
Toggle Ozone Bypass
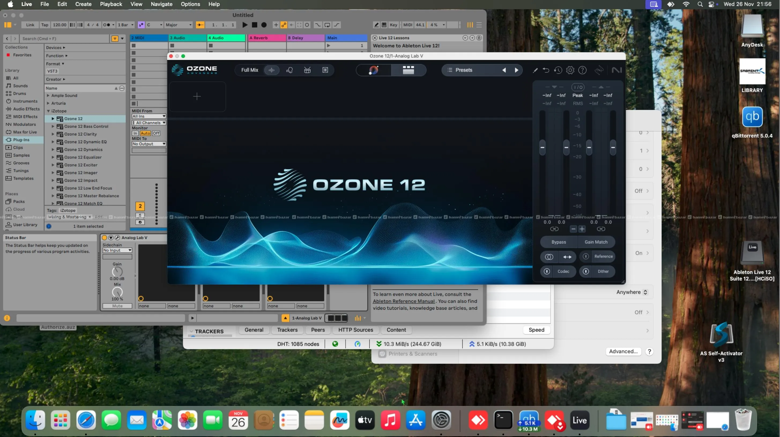point(559,242)
